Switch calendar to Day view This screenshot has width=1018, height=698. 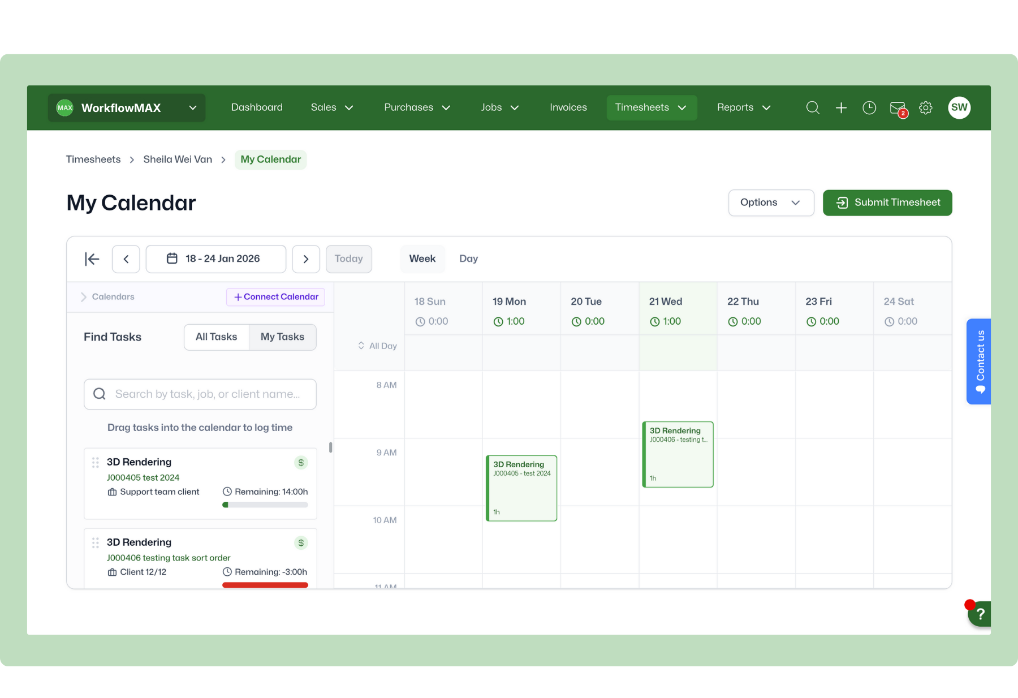point(468,258)
